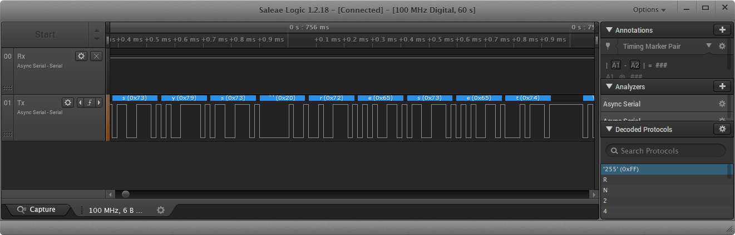
Task: Open the Options menu
Action: 649,10
